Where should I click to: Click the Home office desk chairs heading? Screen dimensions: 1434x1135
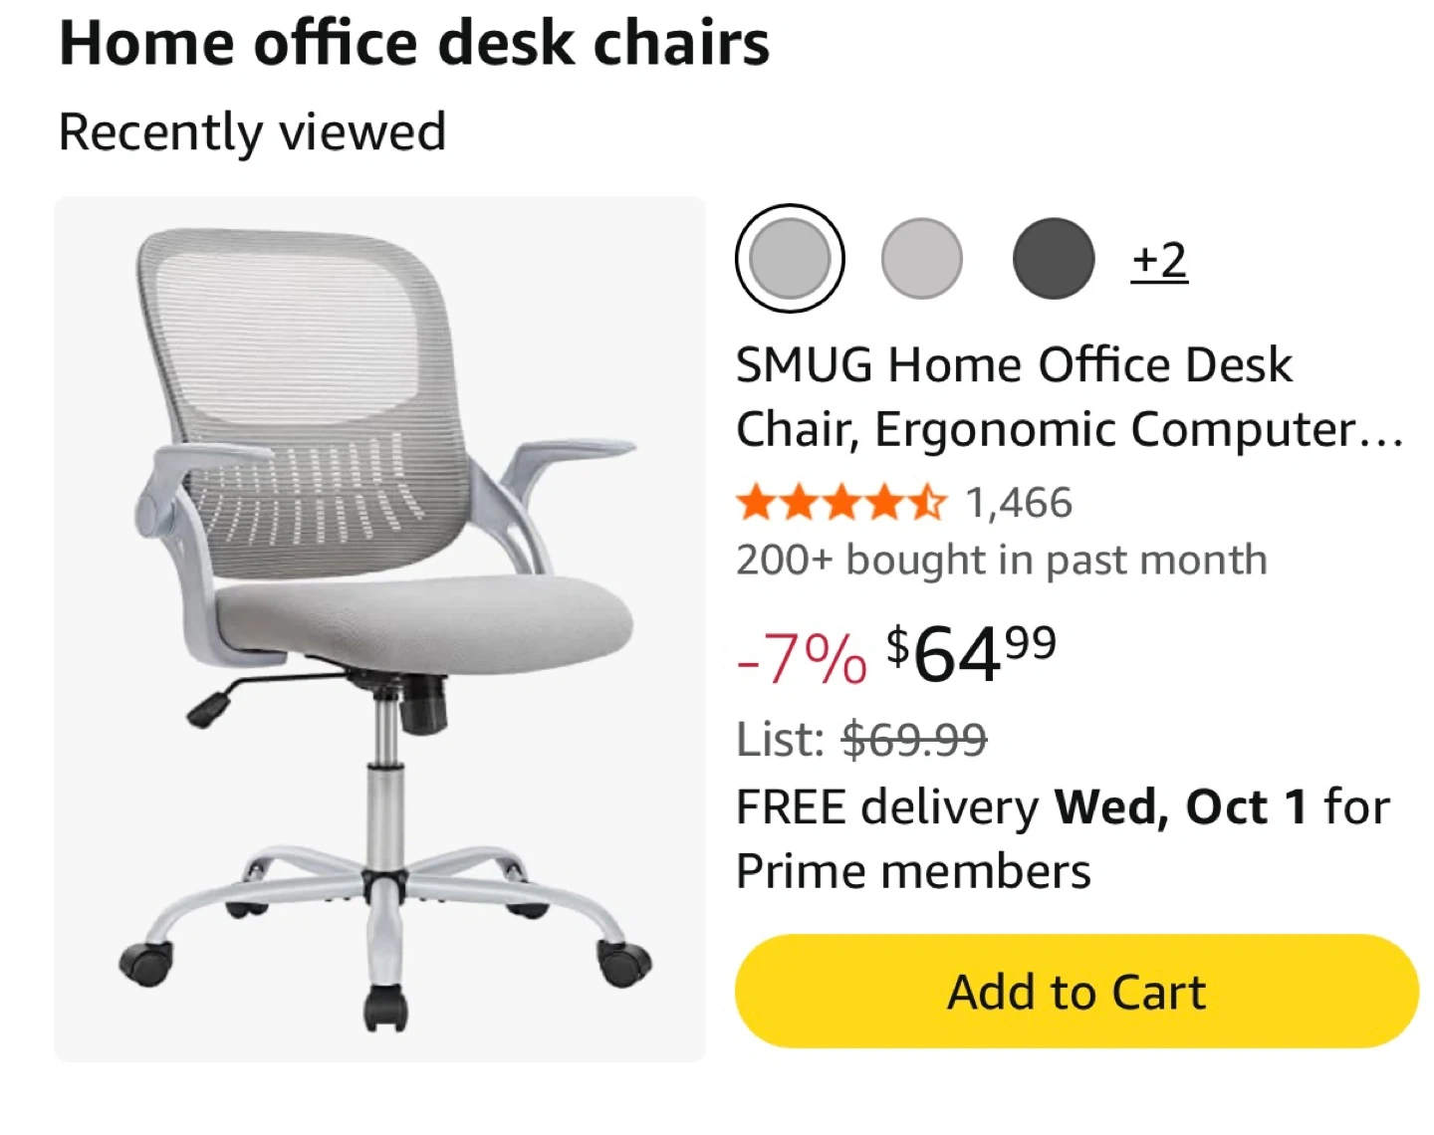(x=414, y=44)
